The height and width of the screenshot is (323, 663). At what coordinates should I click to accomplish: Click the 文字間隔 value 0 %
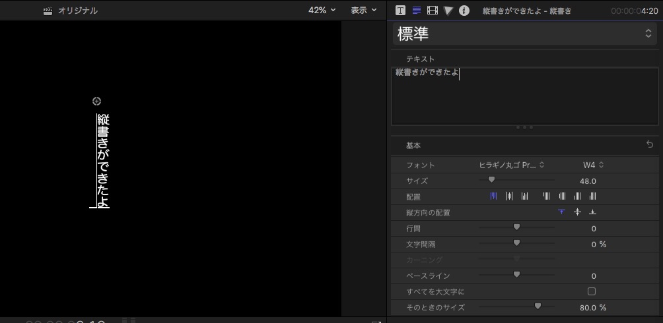pyautogui.click(x=599, y=245)
